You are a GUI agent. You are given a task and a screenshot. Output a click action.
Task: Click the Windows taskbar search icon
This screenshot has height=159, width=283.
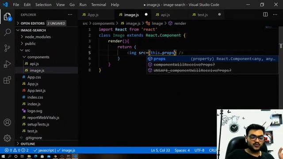pos(10,156)
